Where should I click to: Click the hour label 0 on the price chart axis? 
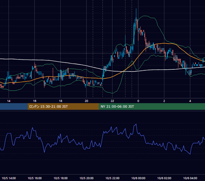(x=138, y=101)
